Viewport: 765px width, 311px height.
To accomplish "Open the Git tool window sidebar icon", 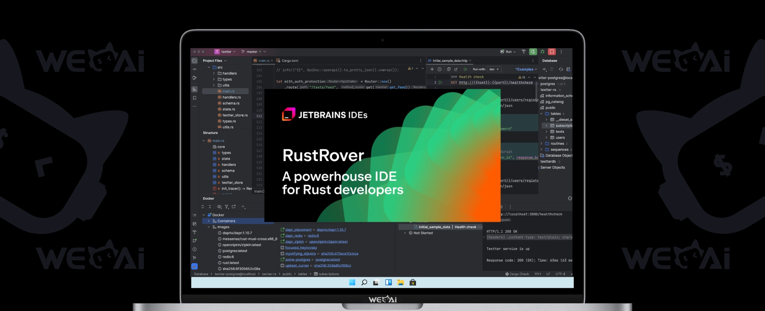I will point(194,258).
